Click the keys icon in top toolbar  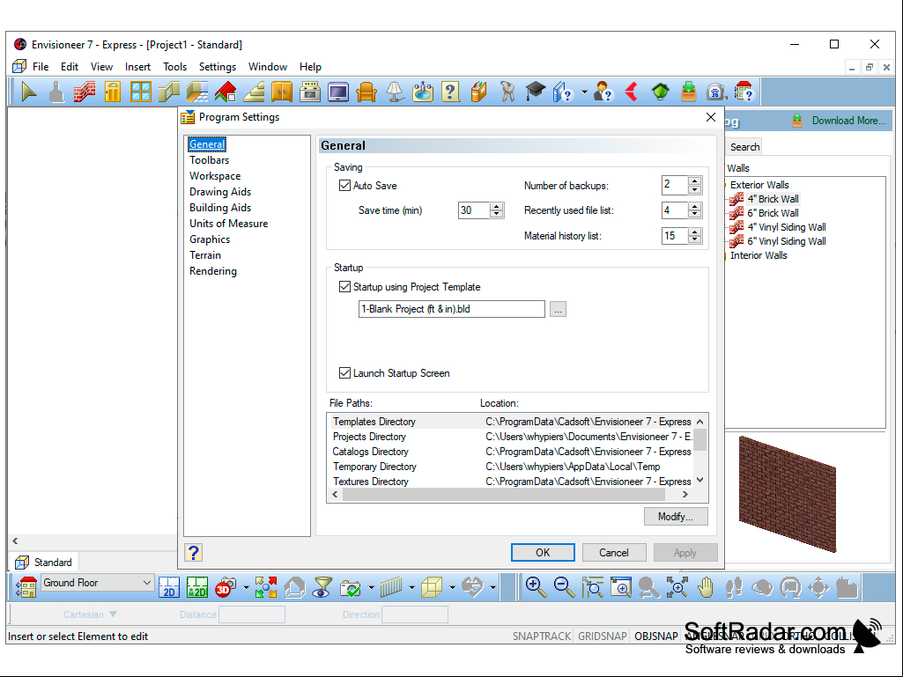pos(507,92)
